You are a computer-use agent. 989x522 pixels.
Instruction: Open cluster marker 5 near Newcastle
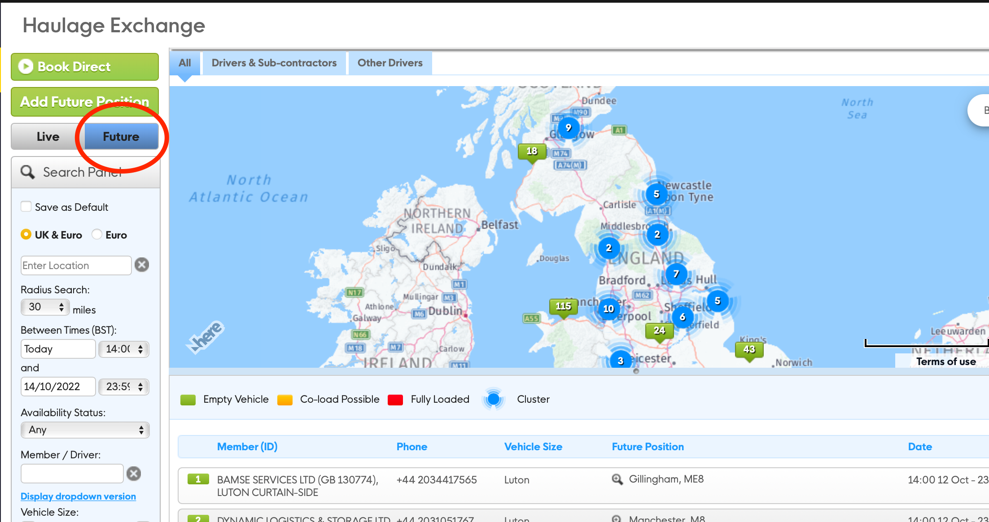(656, 194)
